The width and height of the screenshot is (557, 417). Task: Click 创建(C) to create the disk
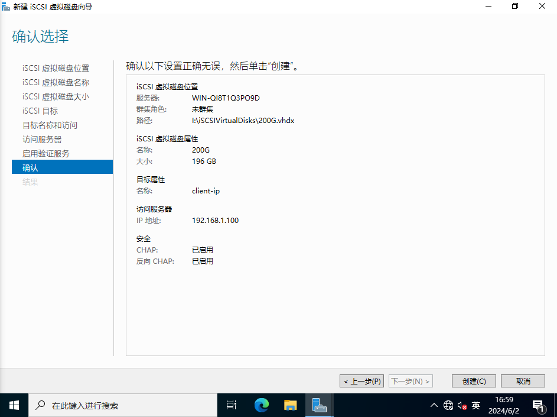[x=474, y=381]
